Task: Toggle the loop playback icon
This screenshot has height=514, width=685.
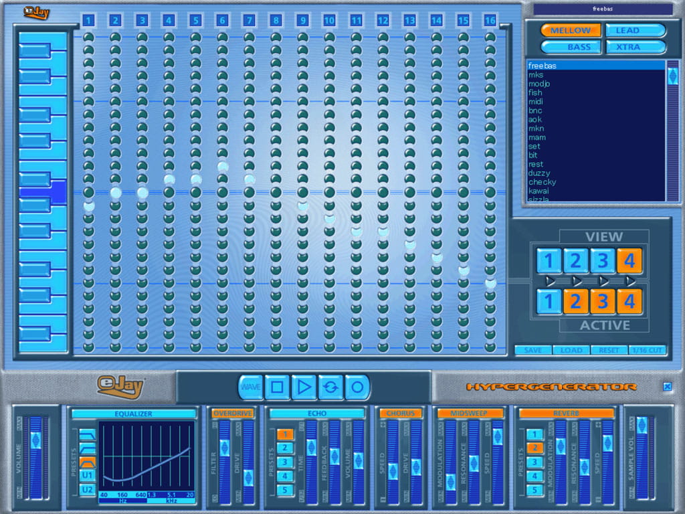Action: 330,387
